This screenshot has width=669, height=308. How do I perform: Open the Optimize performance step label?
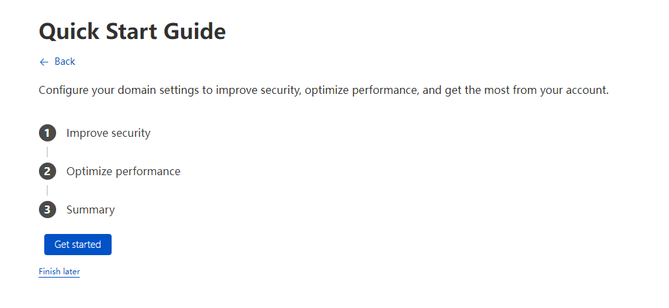click(123, 171)
